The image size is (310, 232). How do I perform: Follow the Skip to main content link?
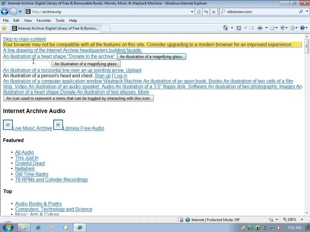click(x=24, y=39)
